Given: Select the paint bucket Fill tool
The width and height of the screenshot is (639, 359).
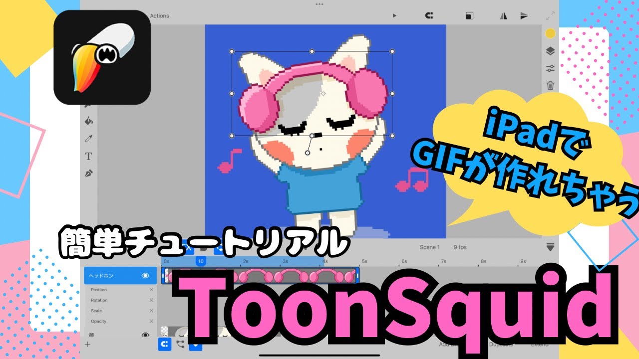Looking at the screenshot, I should tap(89, 121).
